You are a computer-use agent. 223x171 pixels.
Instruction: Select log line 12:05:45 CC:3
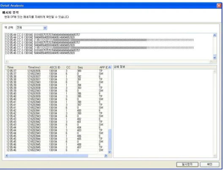43,43
